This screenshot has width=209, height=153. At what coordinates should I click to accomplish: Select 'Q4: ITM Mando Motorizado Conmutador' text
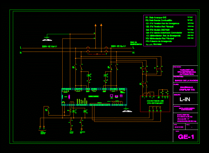[x=164, y=33]
